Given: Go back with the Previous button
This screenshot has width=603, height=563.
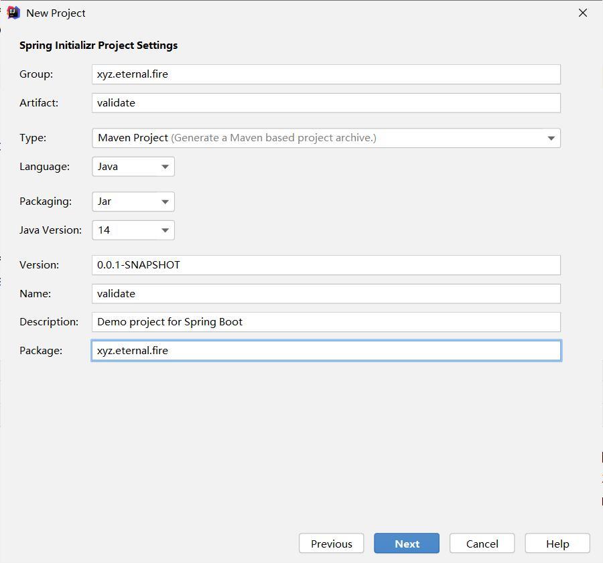Looking at the screenshot, I should tap(332, 544).
